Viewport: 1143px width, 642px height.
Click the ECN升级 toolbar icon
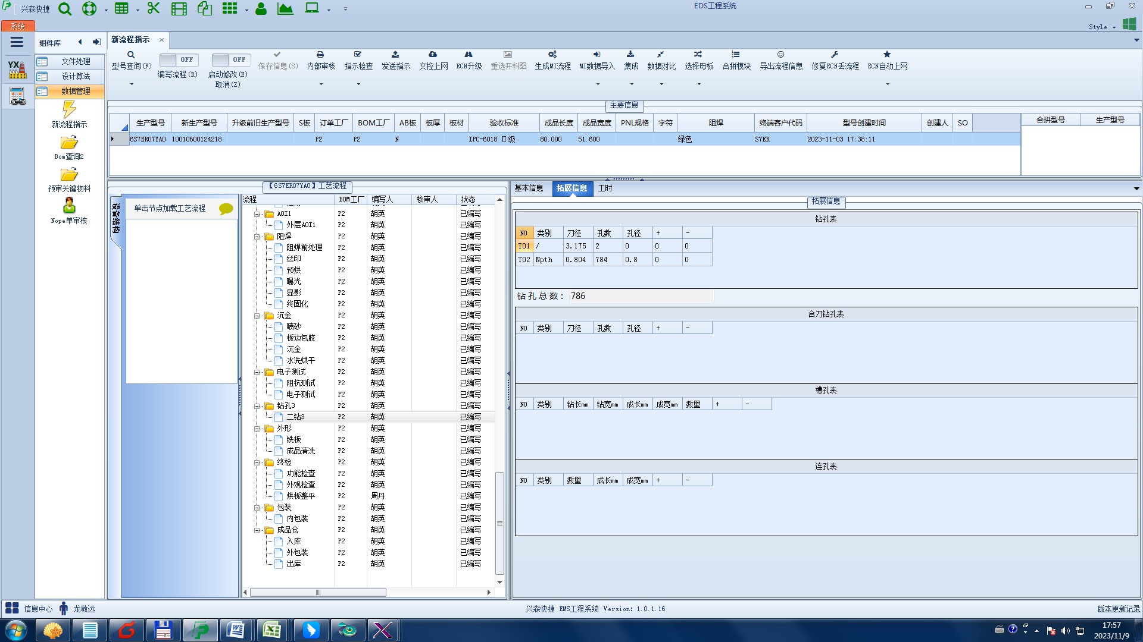469,55
